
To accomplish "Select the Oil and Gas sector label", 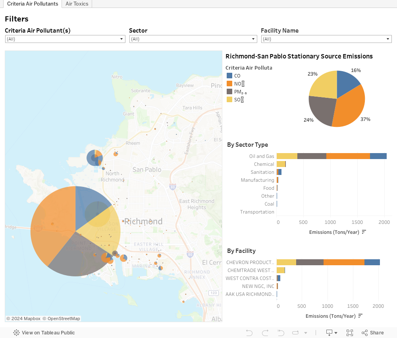I will click(x=262, y=156).
